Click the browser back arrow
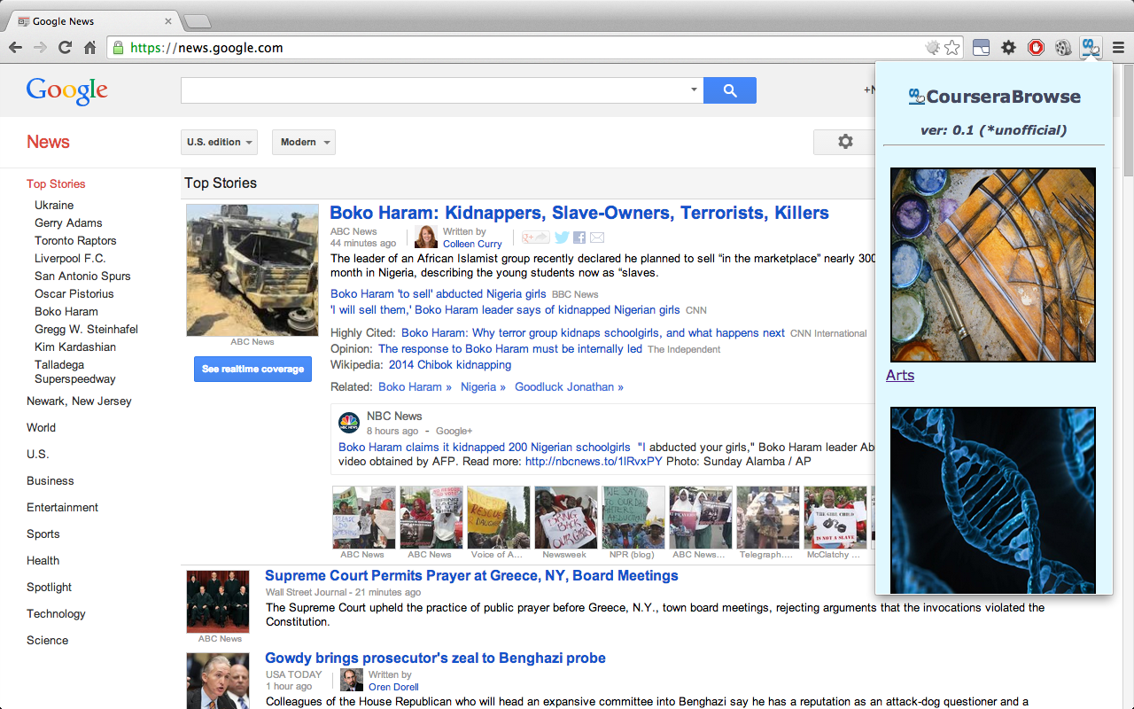 click(16, 48)
